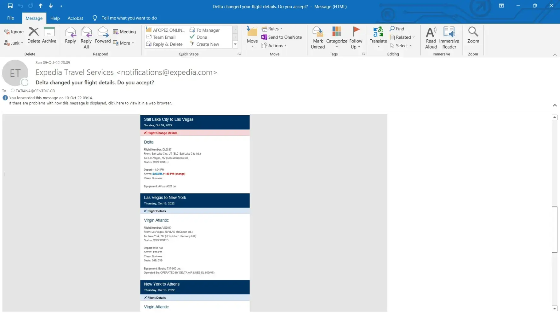The width and height of the screenshot is (560, 315).
Task: Click the view in web browser info message
Action: click(90, 103)
